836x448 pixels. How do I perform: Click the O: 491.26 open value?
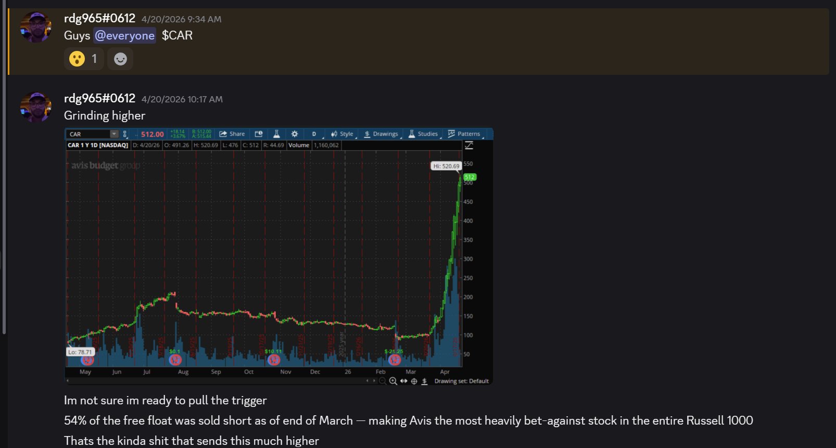click(177, 145)
